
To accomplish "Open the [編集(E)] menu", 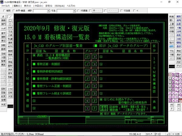I will tap(17, 6).
